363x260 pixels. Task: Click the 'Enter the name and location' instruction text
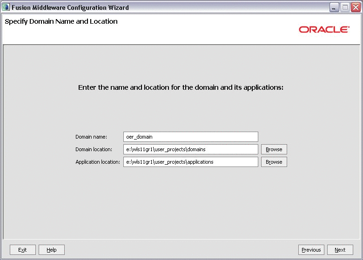(x=181, y=87)
